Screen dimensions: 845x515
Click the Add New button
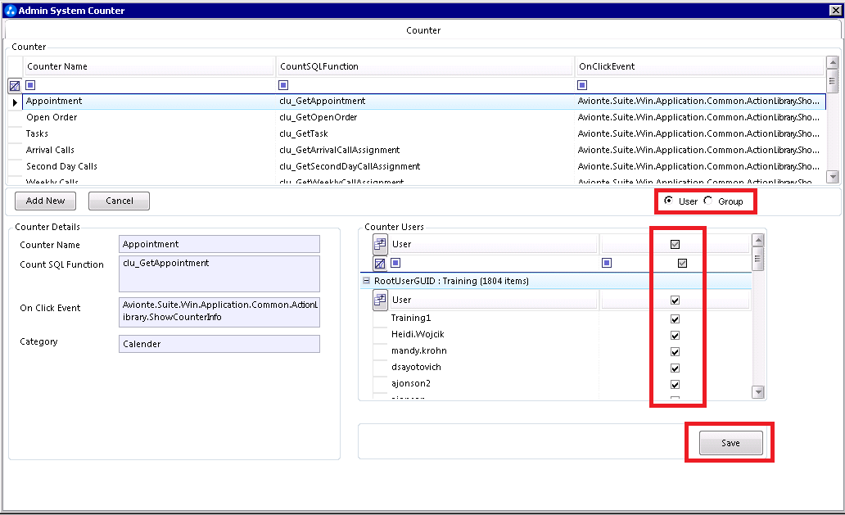tap(45, 201)
